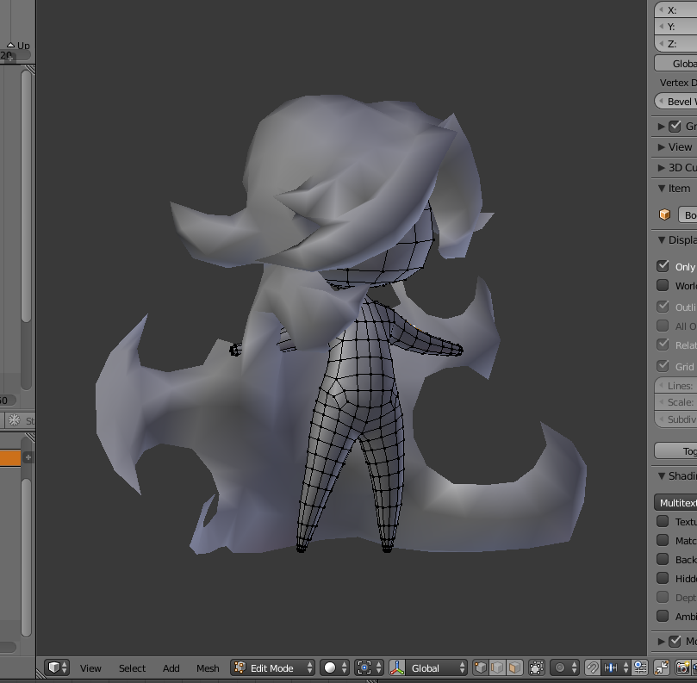Screen dimensions: 697x683
Task: Expand the Grease Pencil panel arrow
Action: [x=662, y=127]
